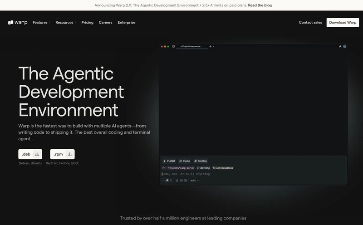The width and height of the screenshot is (363, 225).
Task: Click the 'Red Hat, Fedora, SUSE' caption text
Action: pyautogui.click(x=62, y=163)
